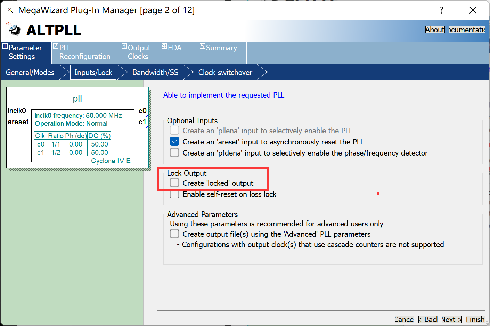Enable Create 'locked' output checkbox

coord(174,183)
